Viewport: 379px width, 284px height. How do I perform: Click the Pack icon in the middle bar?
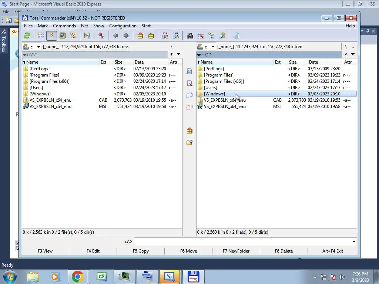pyautogui.click(x=189, y=131)
